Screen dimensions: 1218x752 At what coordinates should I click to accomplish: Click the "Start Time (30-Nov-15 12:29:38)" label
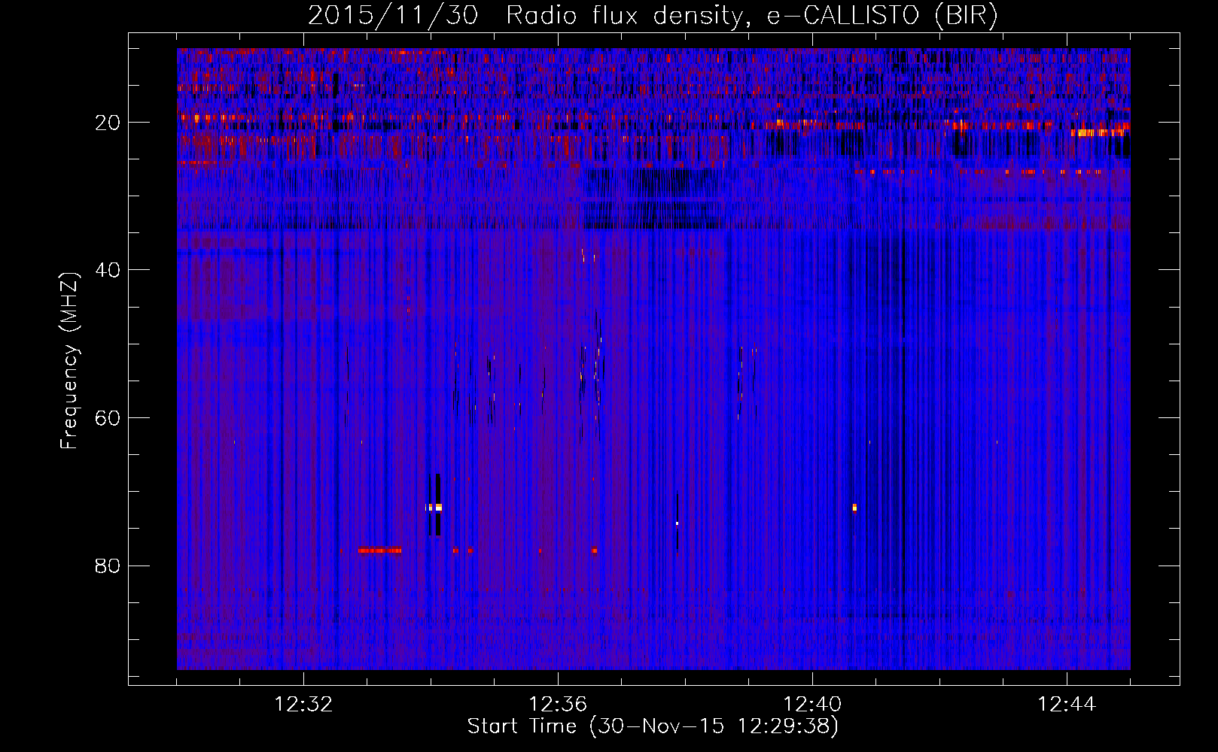[x=653, y=726]
